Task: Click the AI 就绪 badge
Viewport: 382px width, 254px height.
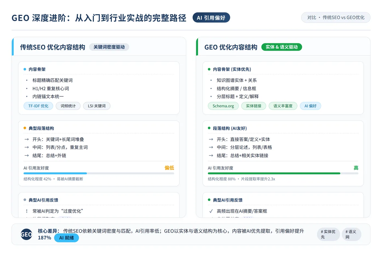Action: 67,238
